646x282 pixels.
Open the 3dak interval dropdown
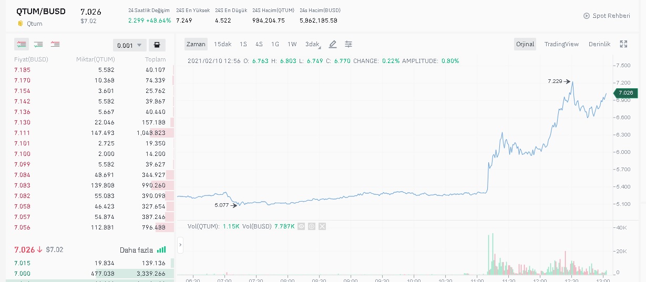pos(313,44)
